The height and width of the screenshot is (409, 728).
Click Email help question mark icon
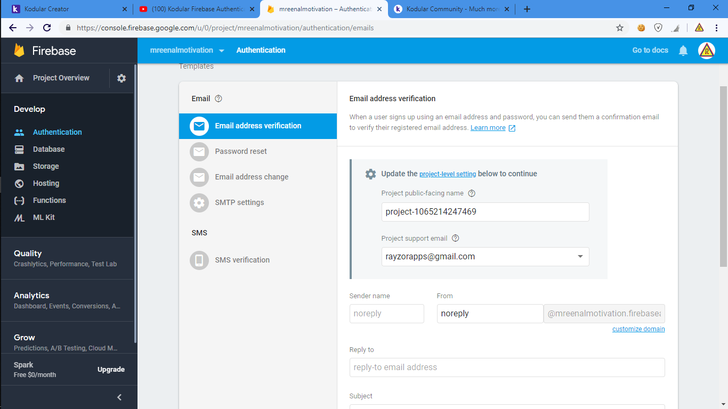click(218, 99)
